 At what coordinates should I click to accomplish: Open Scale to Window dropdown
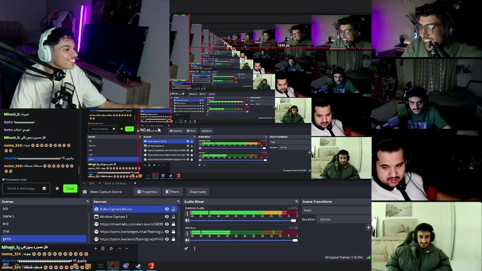tap(120, 183)
